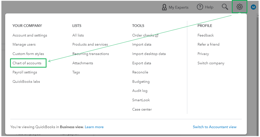Click the My Experts person icon
This screenshot has width=260, height=137.
pos(164,7)
